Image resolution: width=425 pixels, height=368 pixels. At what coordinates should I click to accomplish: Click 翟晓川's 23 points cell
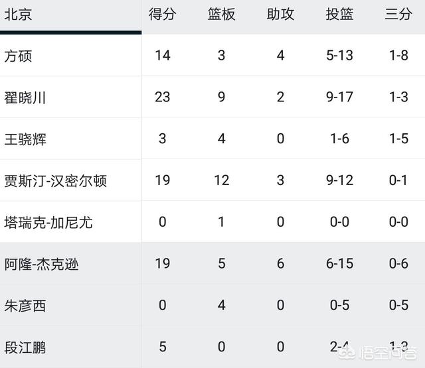point(162,97)
